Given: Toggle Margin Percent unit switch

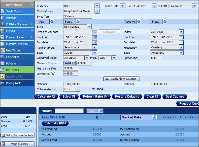Looking at the screenshot, I should click(x=101, y=111).
